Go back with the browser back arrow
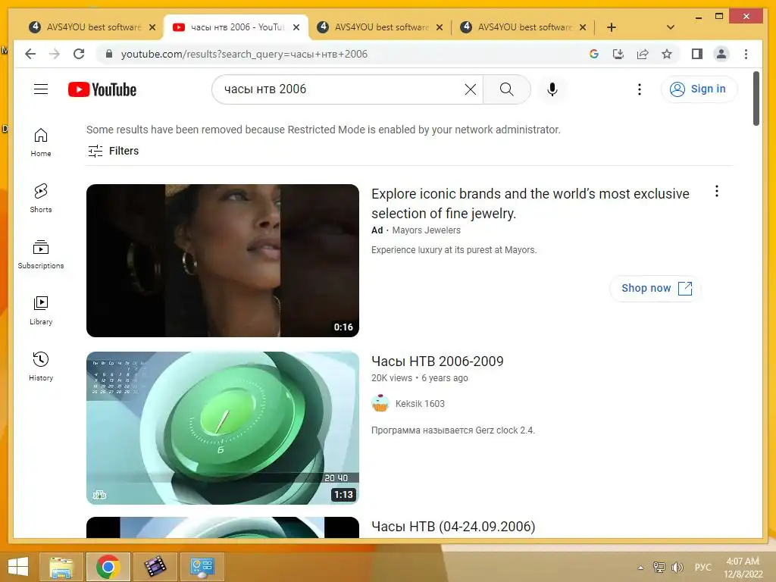Viewport: 776px width, 582px height. pos(30,54)
